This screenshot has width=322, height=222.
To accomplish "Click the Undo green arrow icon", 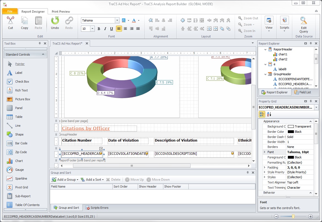I will 55,20.
